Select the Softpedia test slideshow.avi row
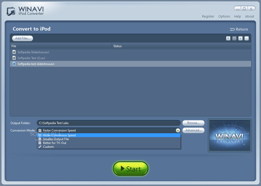 pos(130,64)
